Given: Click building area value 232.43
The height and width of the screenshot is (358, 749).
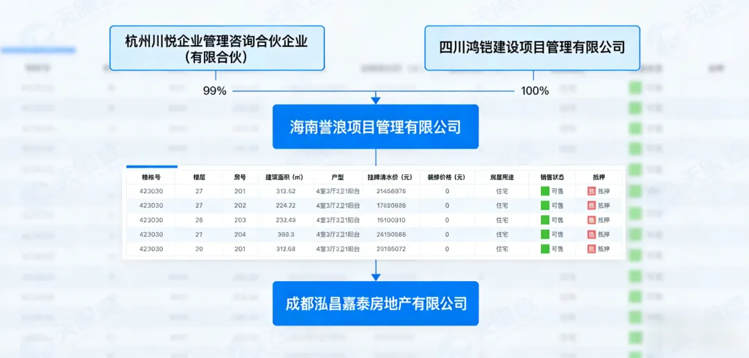Looking at the screenshot, I should tap(286, 220).
